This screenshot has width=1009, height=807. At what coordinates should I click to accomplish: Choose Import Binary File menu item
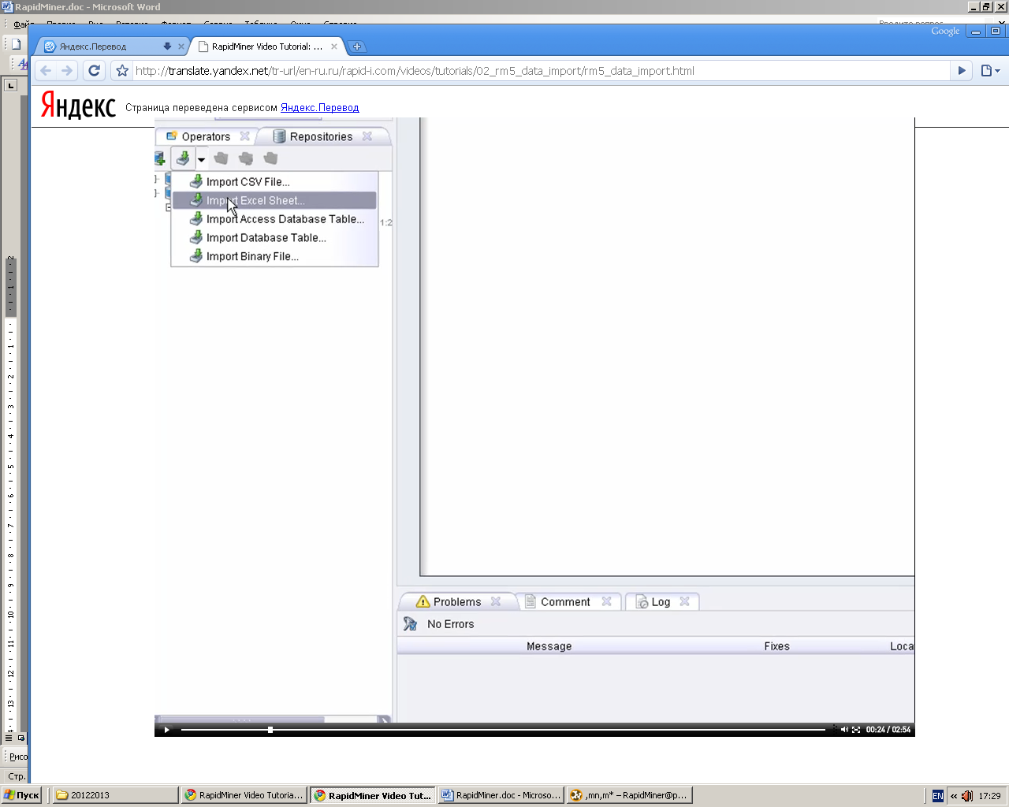click(274, 256)
